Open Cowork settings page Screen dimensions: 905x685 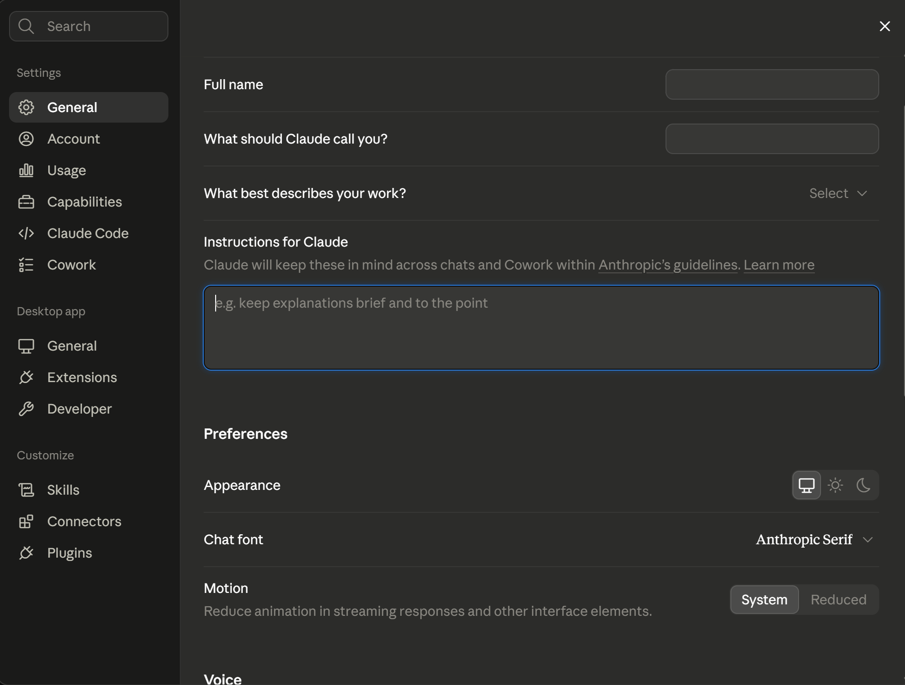point(89,265)
